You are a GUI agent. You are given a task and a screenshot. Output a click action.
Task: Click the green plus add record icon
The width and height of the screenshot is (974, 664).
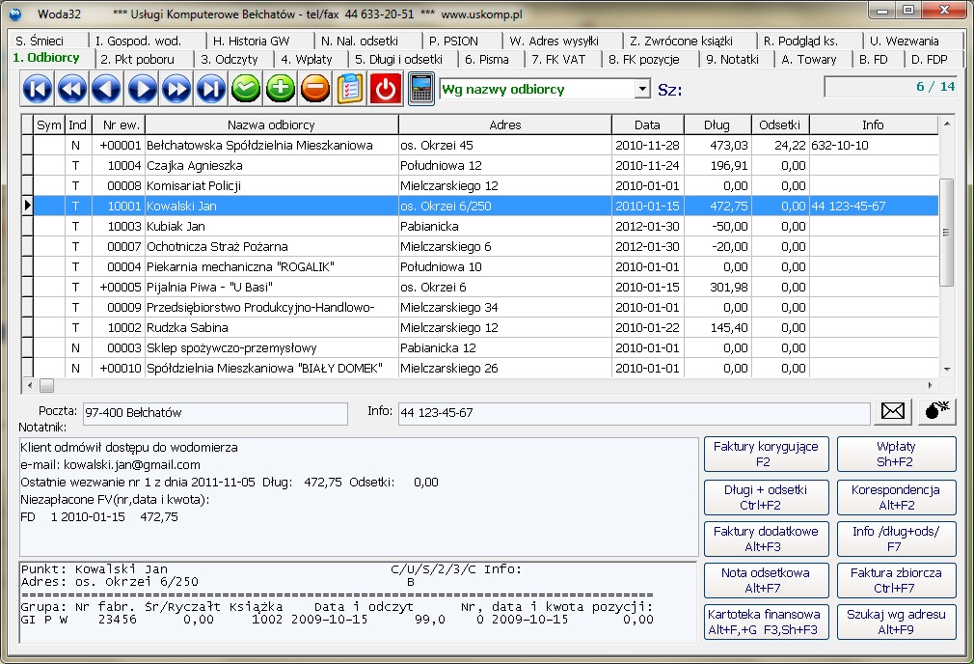pyautogui.click(x=280, y=90)
